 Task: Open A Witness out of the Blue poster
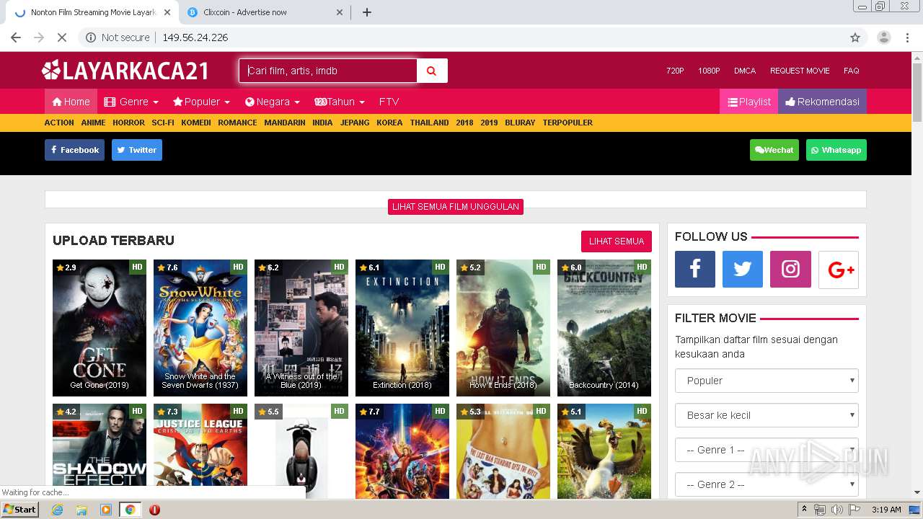pos(301,328)
